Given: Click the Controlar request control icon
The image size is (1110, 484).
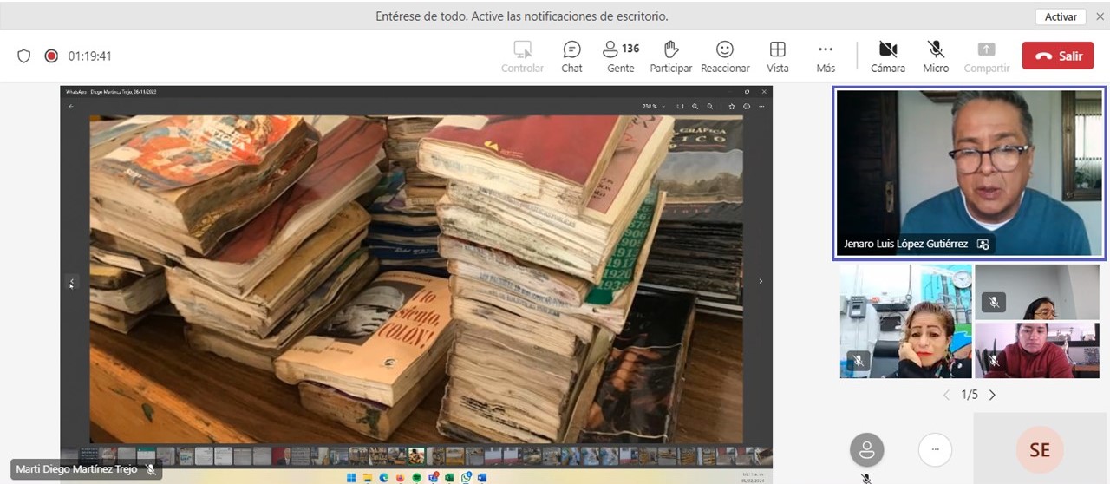Looking at the screenshot, I should (522, 56).
